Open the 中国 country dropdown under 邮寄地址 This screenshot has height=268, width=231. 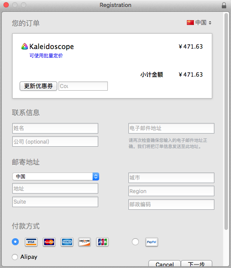[x=55, y=176]
